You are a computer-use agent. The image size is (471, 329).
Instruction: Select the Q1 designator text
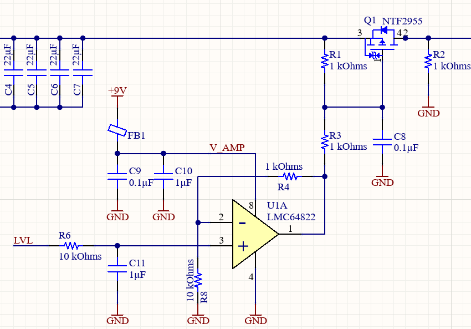[x=370, y=21]
